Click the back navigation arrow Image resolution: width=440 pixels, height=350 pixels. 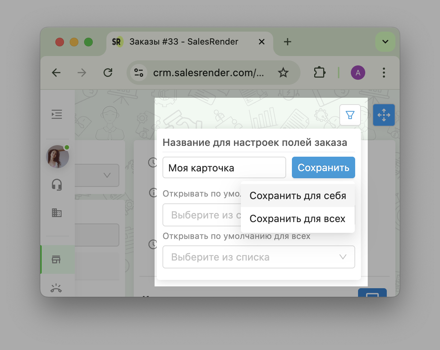[56, 73]
